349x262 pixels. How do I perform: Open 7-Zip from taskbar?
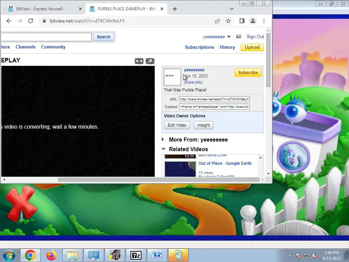point(136,255)
